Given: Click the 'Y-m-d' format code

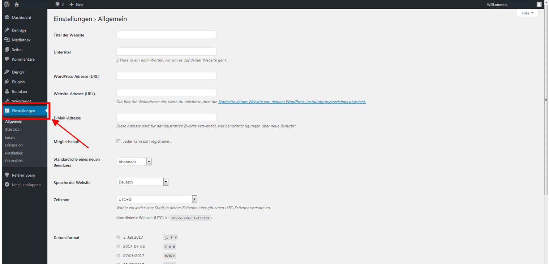Looking at the screenshot, I should tap(170, 247).
